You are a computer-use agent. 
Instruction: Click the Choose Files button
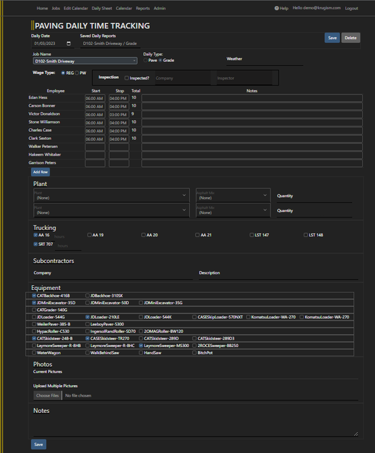tap(47, 395)
